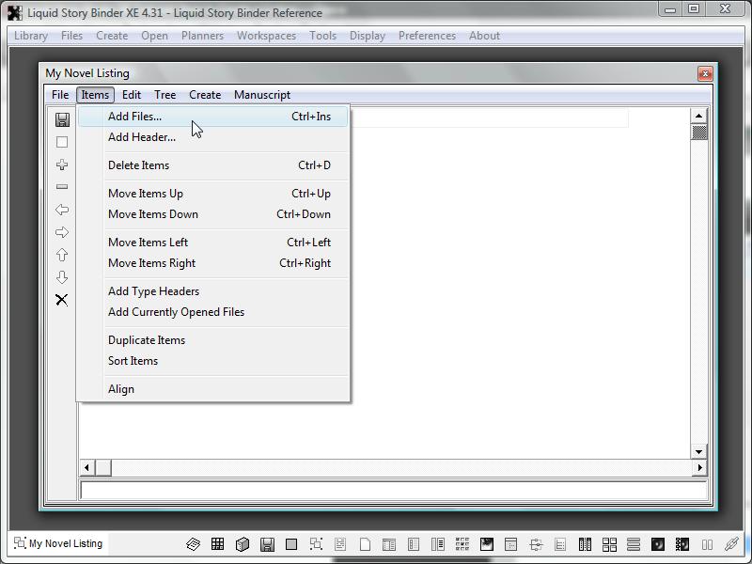This screenshot has height=564, width=752.
Task: Click the minus icon in the listing sidebar
Action: coord(62,187)
